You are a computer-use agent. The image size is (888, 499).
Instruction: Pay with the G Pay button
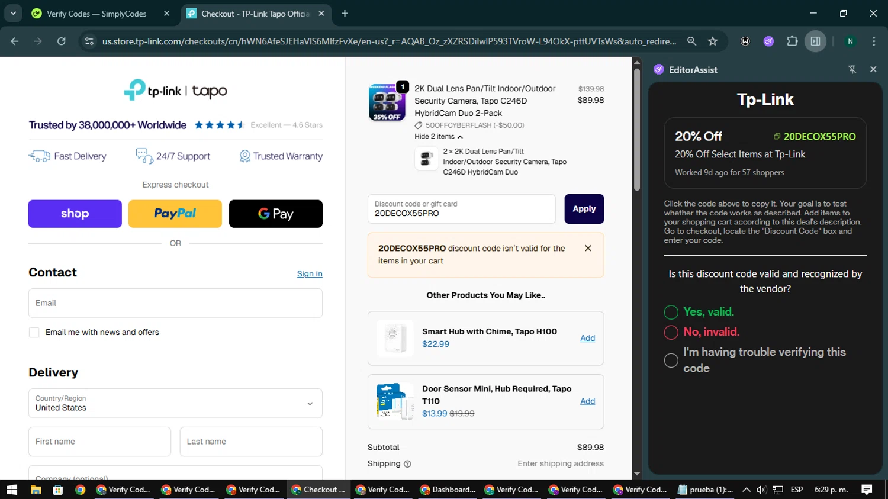[276, 214]
